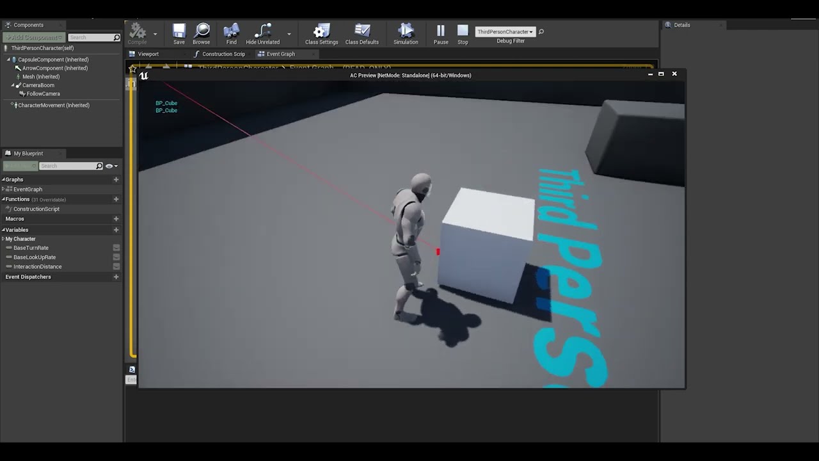Collapse the CameraBoom tree arrow

coord(12,85)
